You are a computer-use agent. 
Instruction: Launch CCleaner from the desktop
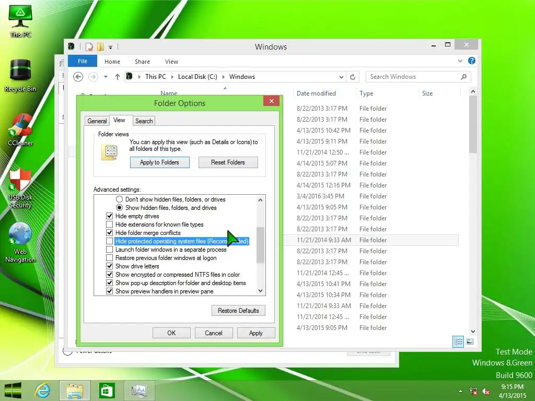point(20,129)
